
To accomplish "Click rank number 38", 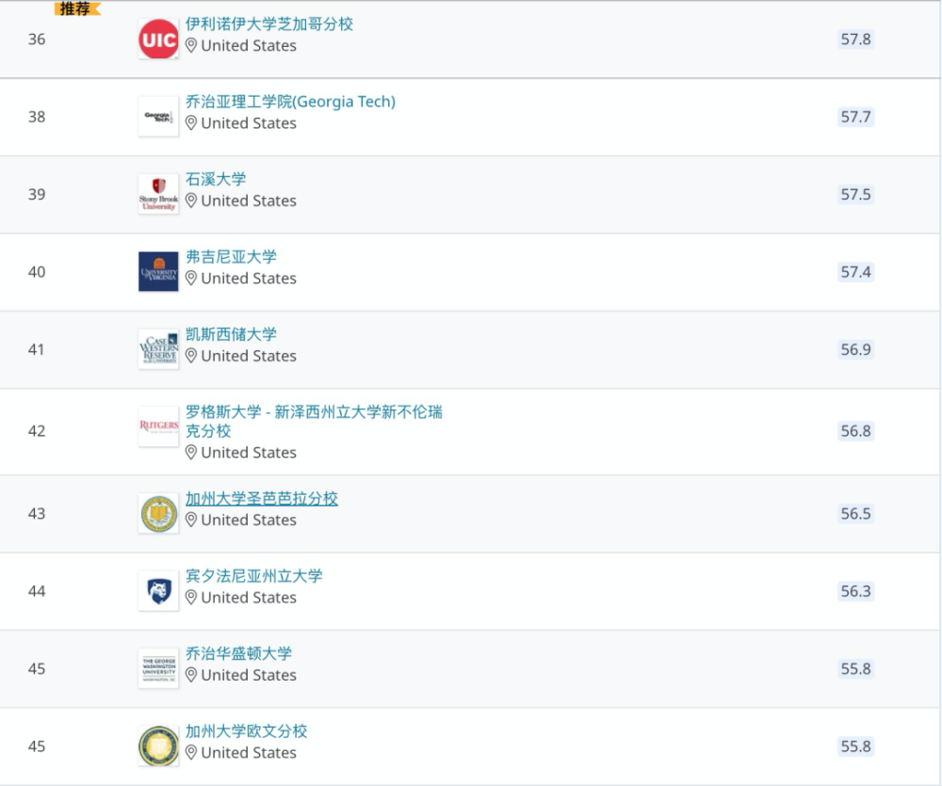I will click(x=37, y=117).
